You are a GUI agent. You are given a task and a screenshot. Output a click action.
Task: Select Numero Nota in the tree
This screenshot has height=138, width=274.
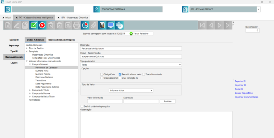pyautogui.click(x=42, y=71)
